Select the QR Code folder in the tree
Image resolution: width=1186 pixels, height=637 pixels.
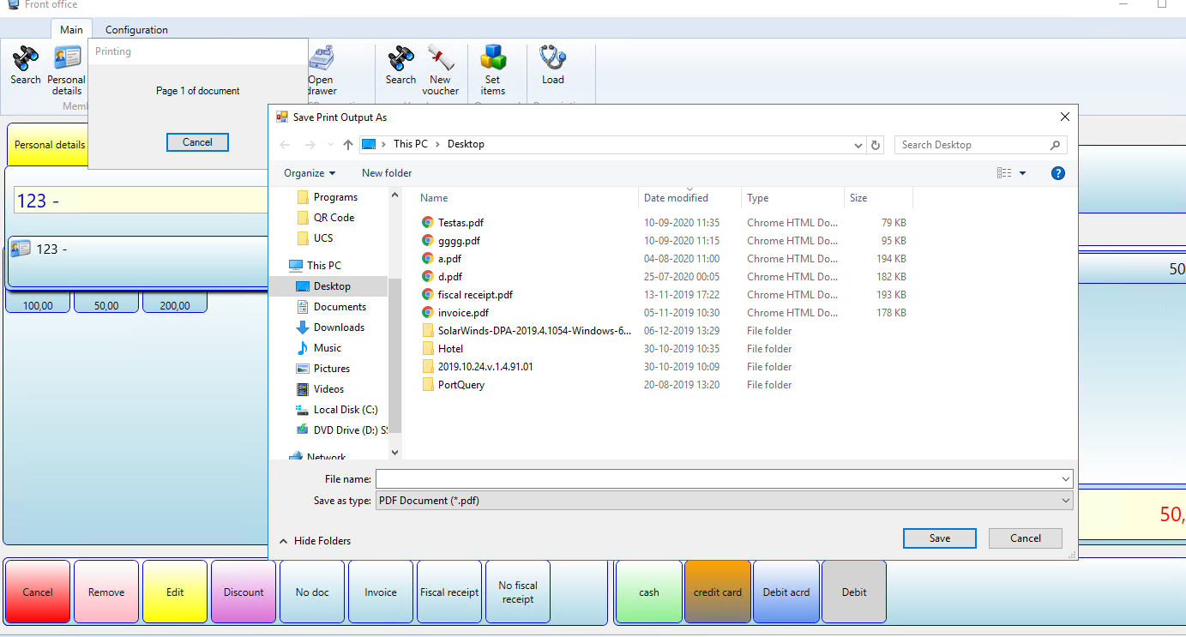326,218
